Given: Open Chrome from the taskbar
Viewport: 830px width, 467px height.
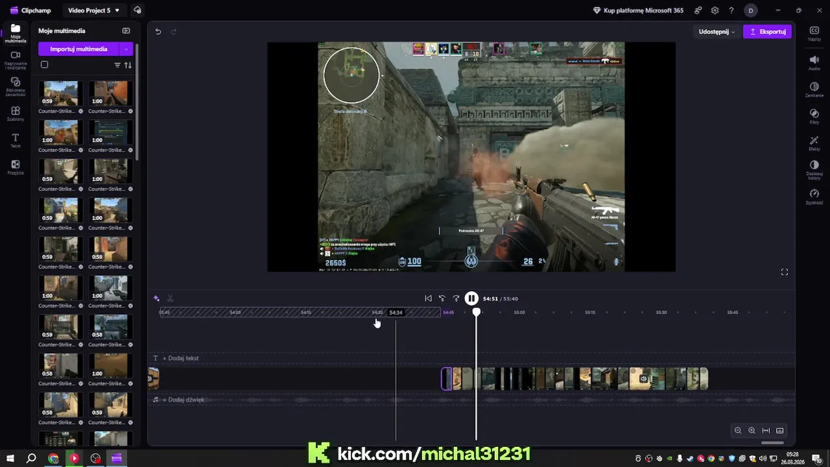Looking at the screenshot, I should (53, 459).
